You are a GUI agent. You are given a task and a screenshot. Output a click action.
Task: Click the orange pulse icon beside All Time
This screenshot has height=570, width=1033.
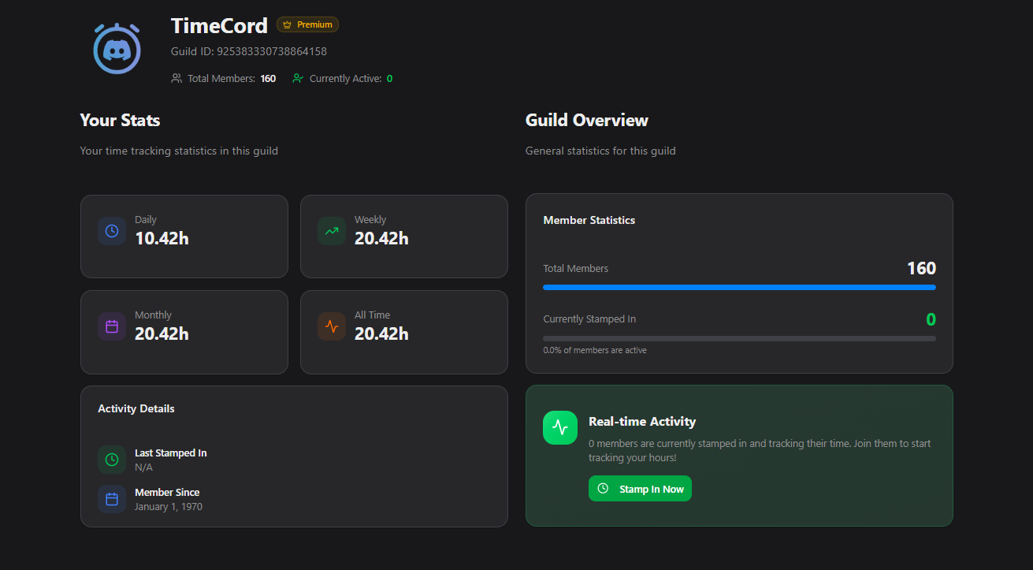coord(332,326)
